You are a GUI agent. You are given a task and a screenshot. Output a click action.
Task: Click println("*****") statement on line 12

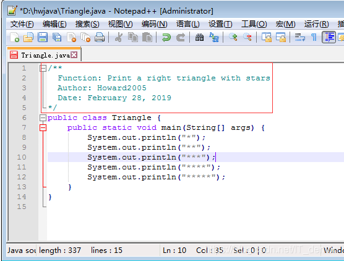157,178
